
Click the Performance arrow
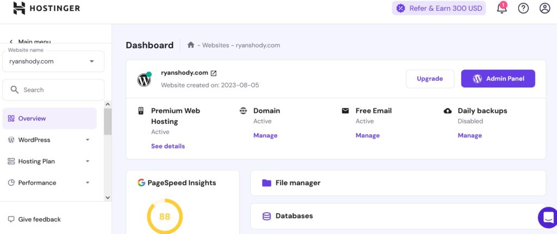pyautogui.click(x=88, y=182)
